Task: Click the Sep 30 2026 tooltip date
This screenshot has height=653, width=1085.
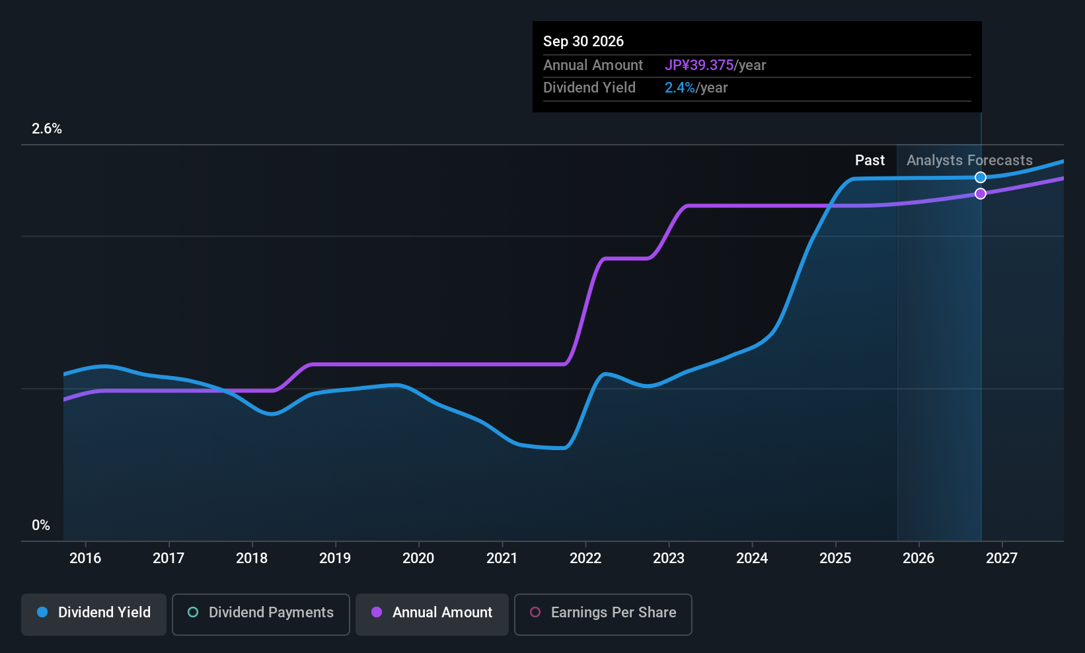Action: pos(583,42)
